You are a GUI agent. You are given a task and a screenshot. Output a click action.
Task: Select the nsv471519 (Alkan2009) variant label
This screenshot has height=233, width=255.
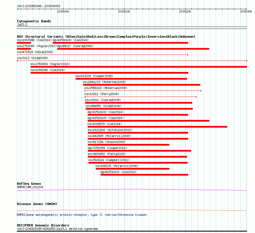click(x=35, y=52)
